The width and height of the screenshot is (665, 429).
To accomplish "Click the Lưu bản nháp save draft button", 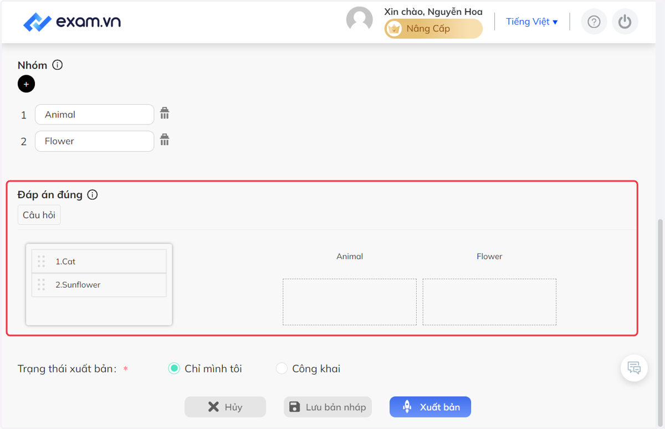I will [328, 407].
